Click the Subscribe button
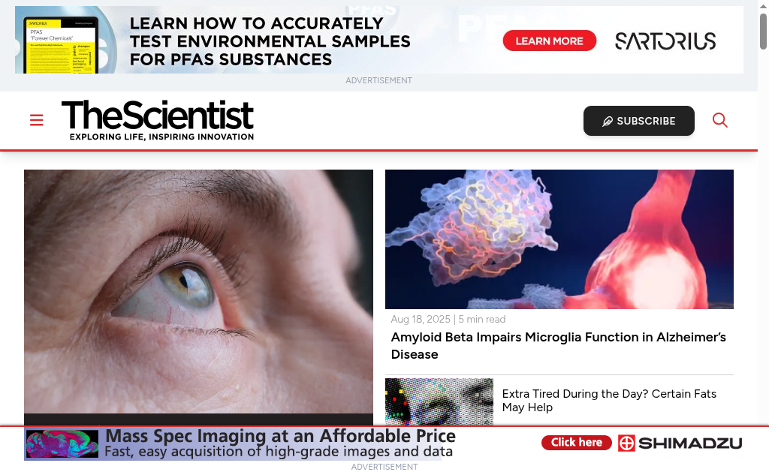This screenshot has height=472, width=769. [x=638, y=121]
